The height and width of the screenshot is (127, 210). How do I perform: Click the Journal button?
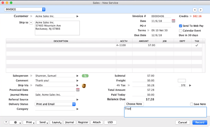(x=69, y=122)
